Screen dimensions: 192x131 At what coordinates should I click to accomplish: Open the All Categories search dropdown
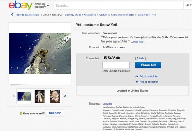(189, 5)
